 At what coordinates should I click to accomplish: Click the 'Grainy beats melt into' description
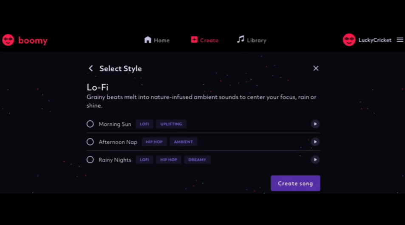pyautogui.click(x=201, y=101)
